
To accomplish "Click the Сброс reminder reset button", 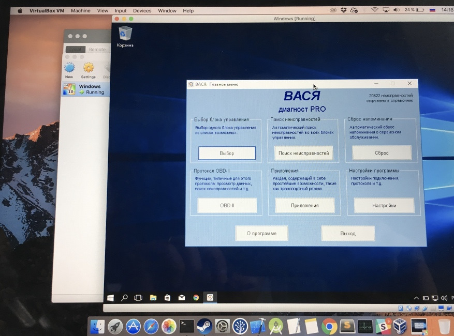I will click(x=382, y=152).
